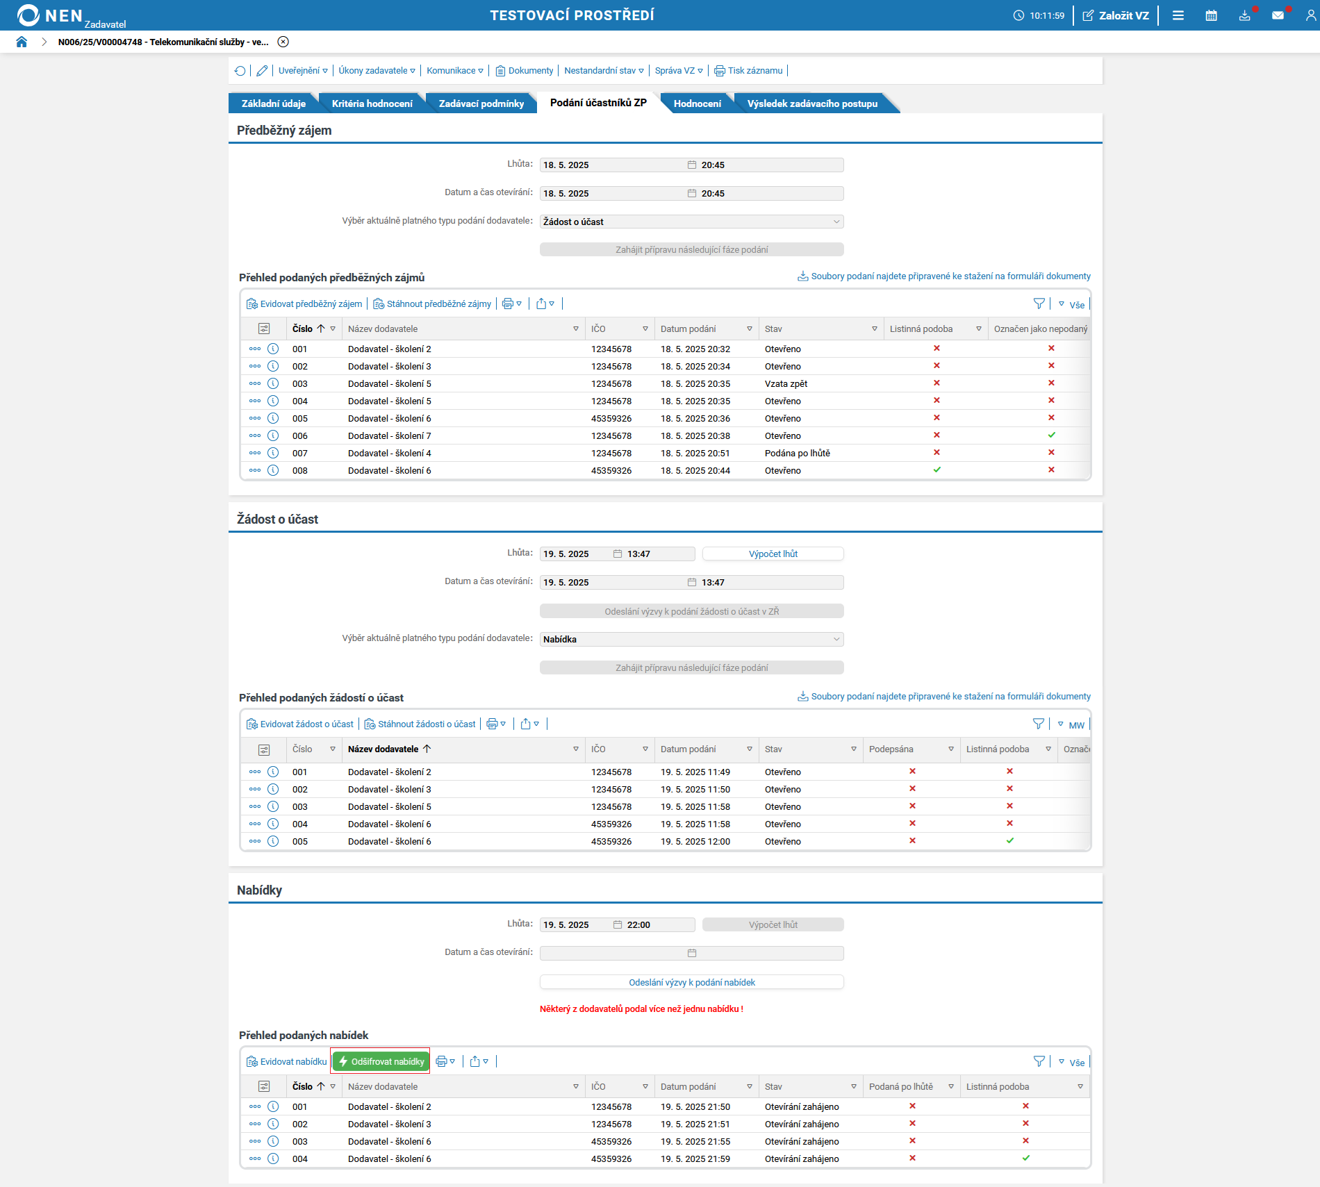Click info icon for preliminary interest row 001
The image size is (1320, 1187).
(x=273, y=349)
